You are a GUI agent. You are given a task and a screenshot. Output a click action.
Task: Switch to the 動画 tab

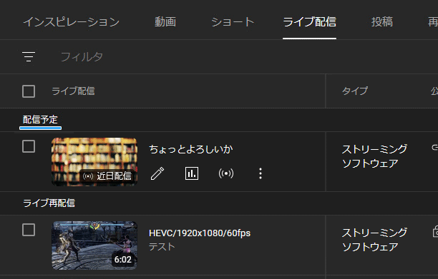165,21
